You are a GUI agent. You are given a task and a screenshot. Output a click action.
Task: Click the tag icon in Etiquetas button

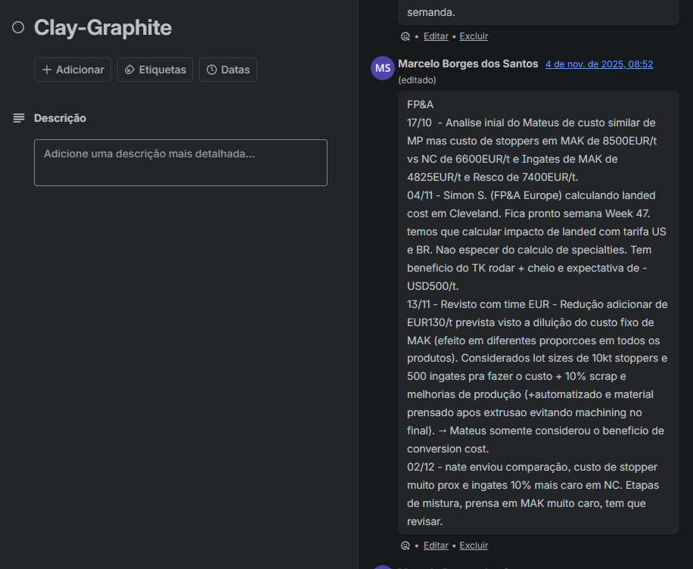pos(129,70)
